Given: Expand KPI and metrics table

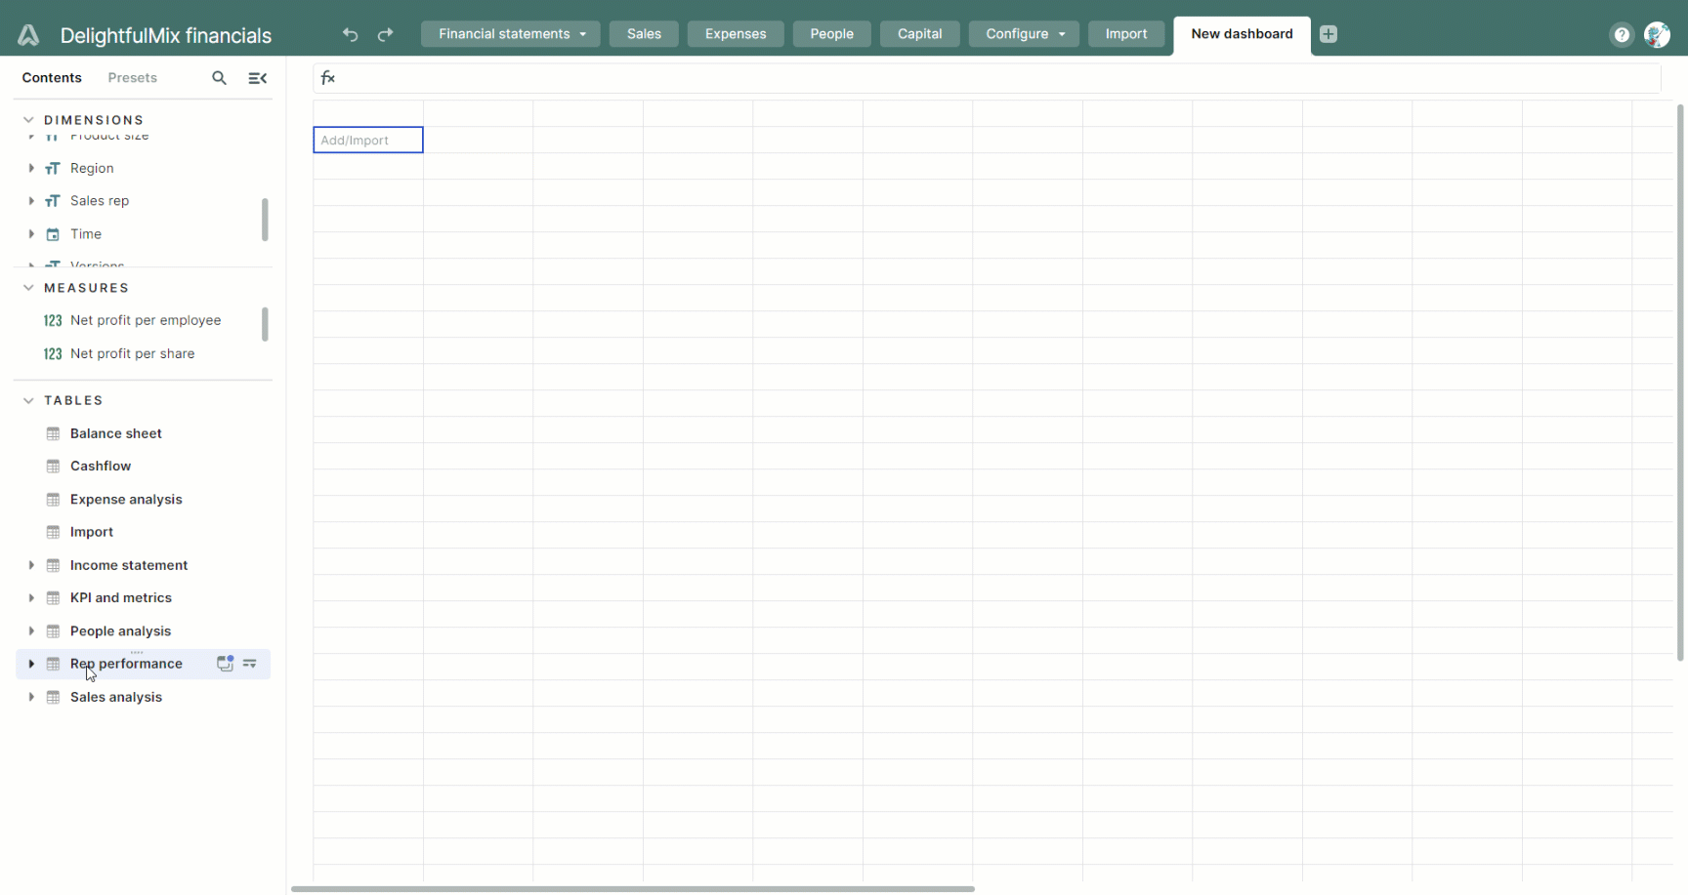Looking at the screenshot, I should [x=31, y=598].
